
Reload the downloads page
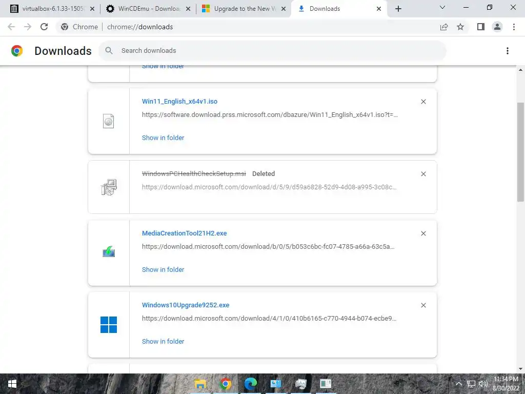44,27
